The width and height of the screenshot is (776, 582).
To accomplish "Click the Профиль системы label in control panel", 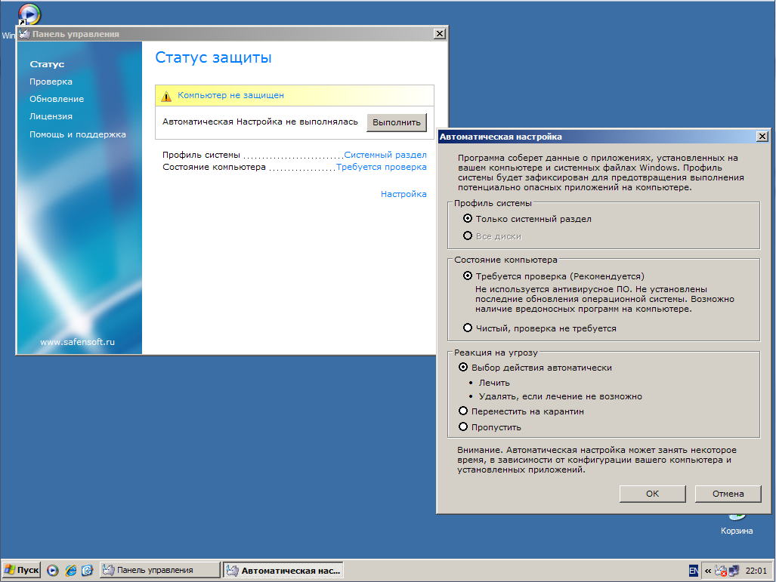I will pos(201,155).
